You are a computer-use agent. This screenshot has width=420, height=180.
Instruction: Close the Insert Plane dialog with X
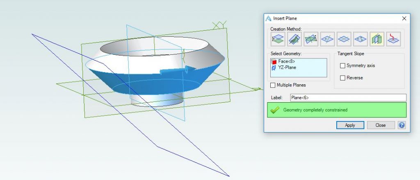point(404,18)
